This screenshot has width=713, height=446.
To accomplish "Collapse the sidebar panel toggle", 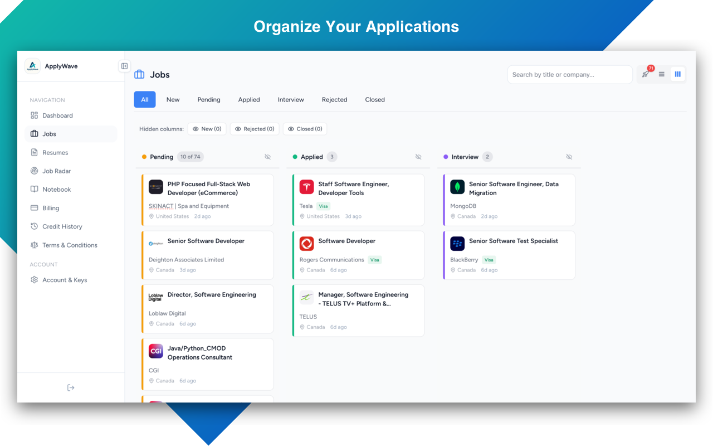I will coord(125,66).
